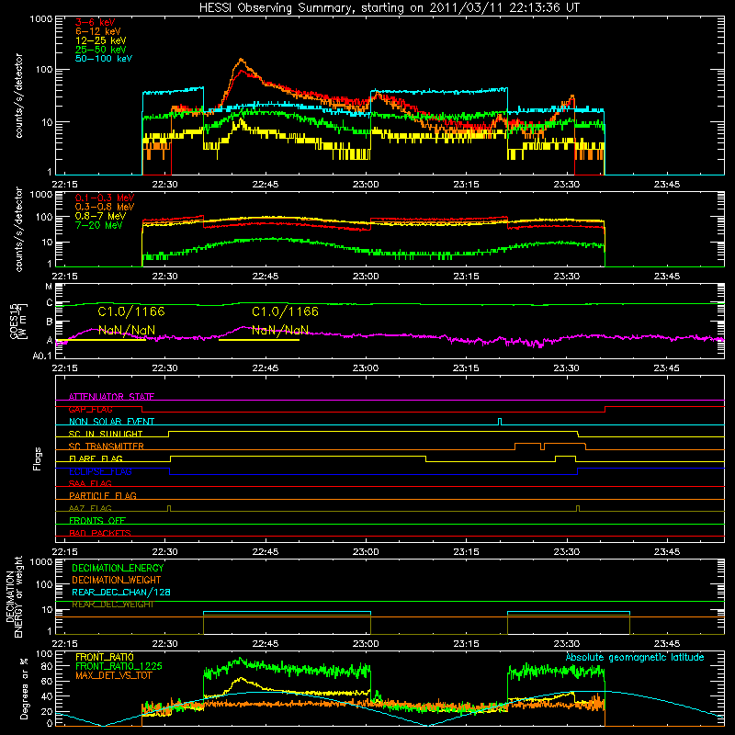Click the yellow flare interval bar starting at 22:15
The image size is (735, 735).
point(100,340)
